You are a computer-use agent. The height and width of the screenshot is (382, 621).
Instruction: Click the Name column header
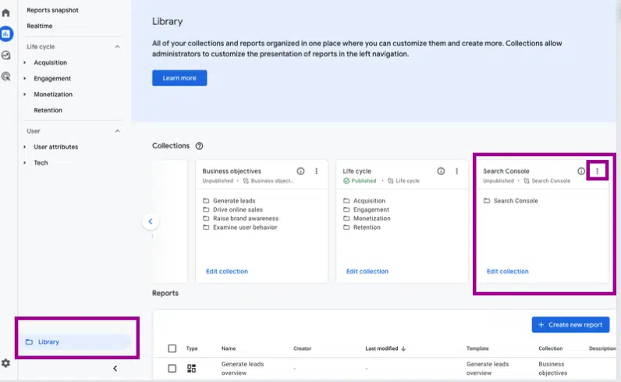coord(229,348)
